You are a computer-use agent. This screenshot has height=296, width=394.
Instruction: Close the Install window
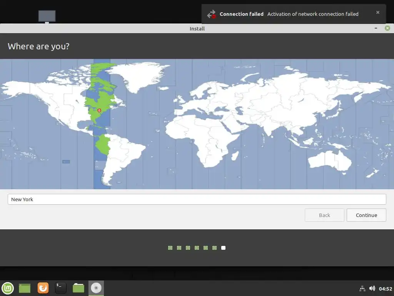(387, 28)
